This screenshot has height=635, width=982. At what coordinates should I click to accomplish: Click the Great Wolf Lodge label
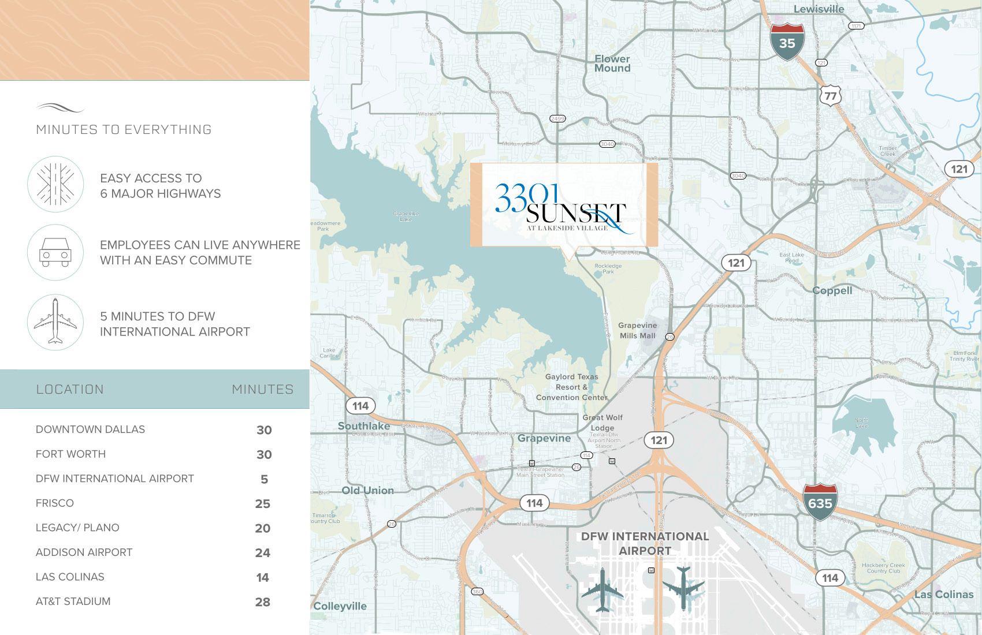(x=602, y=423)
